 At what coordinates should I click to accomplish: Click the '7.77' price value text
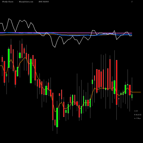point(136,111)
